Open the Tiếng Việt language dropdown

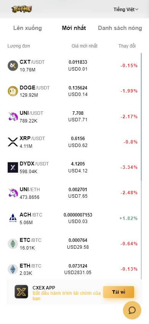point(126,9)
